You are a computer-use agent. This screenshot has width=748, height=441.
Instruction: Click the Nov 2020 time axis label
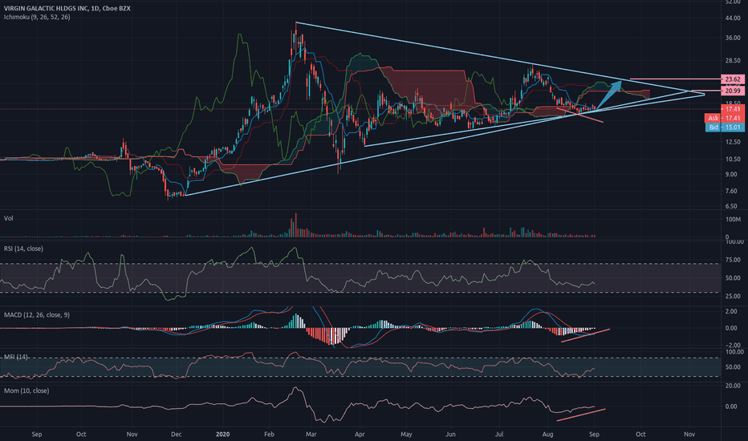(x=689, y=435)
